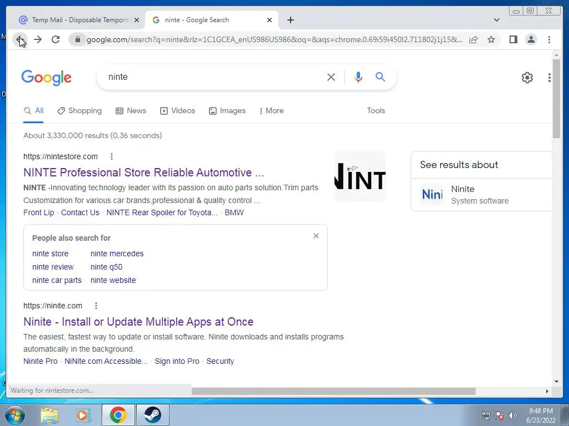
Task: Switch to News results
Action: 131,110
